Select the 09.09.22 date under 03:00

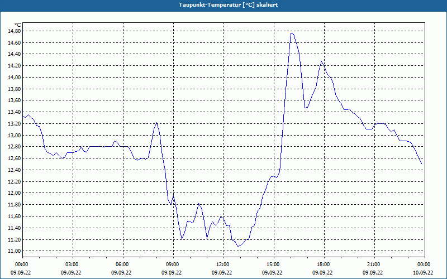[71, 272]
